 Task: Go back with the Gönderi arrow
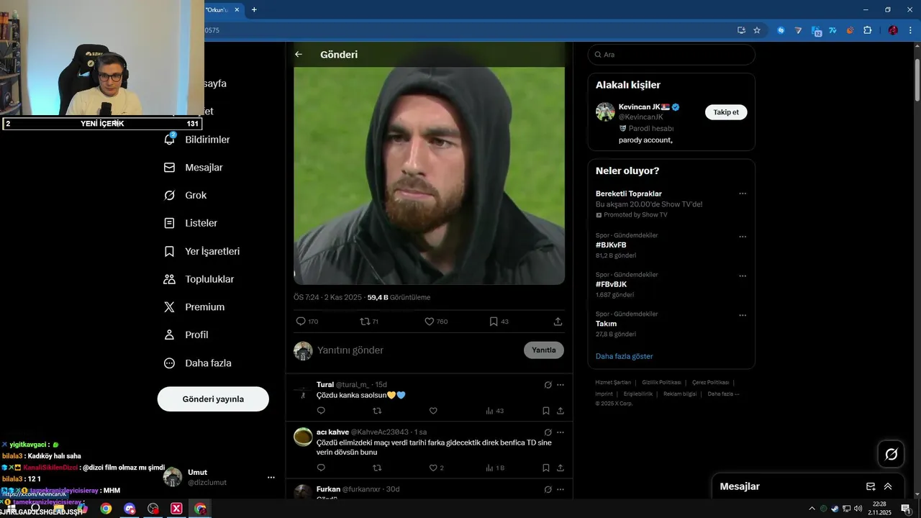pyautogui.click(x=299, y=55)
